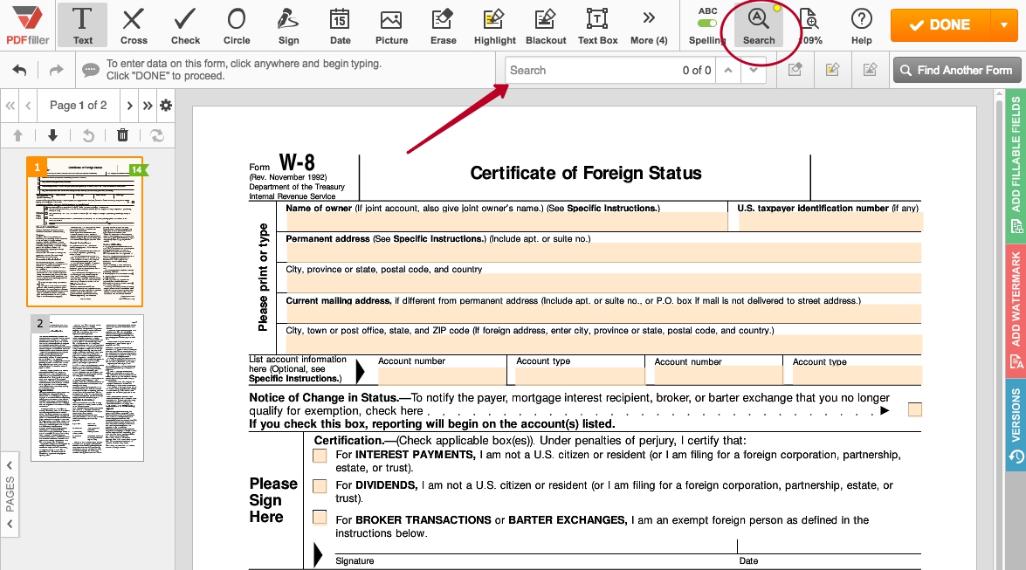Move the page down

point(52,135)
